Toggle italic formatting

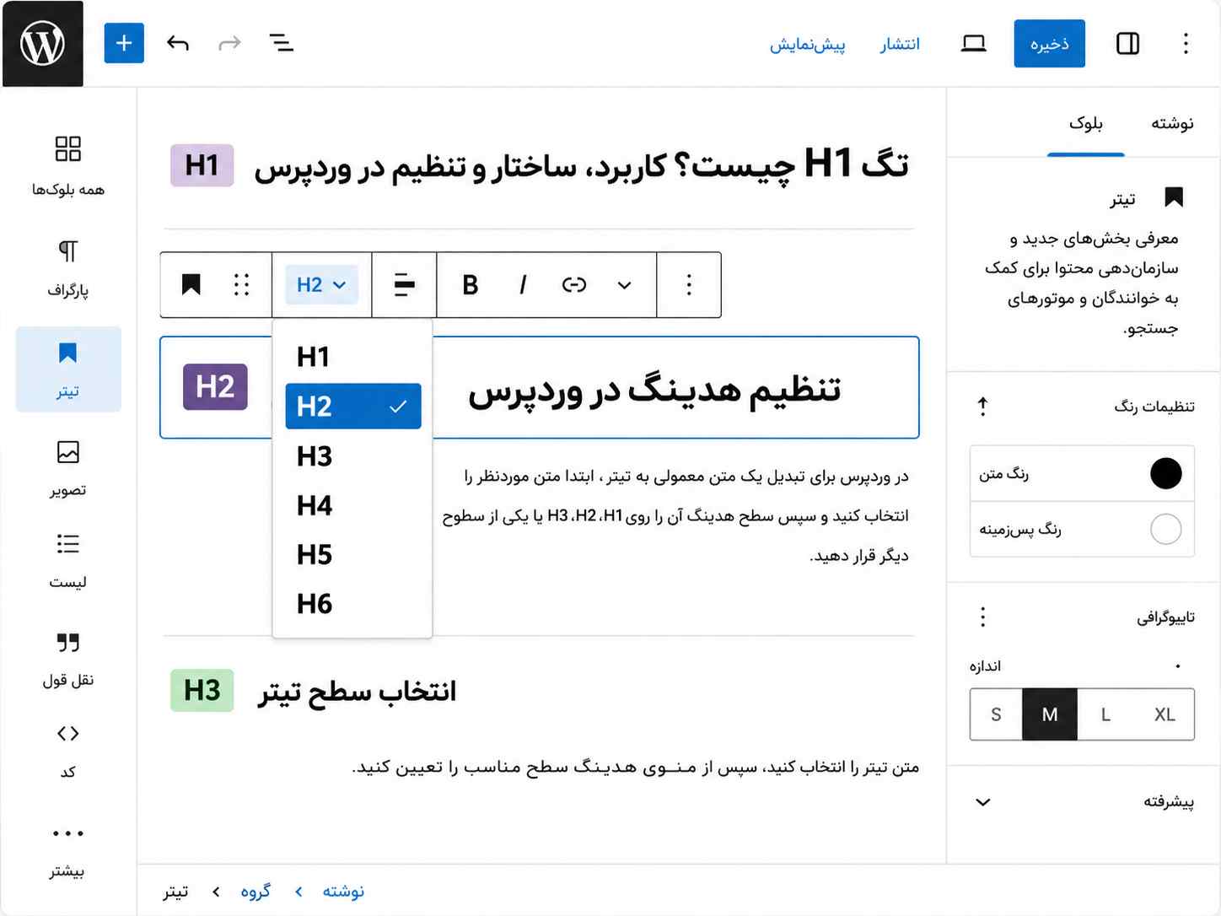click(x=523, y=284)
